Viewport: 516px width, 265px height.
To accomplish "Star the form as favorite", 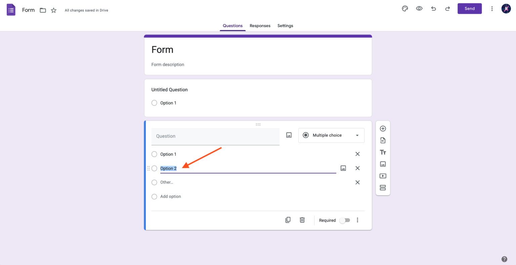I will pos(54,10).
